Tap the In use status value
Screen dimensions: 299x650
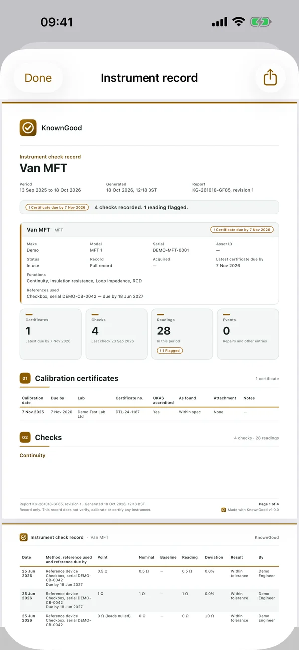pos(33,266)
